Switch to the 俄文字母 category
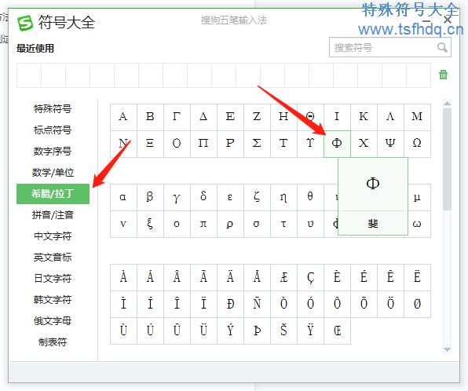Image resolution: width=468 pixels, height=391 pixels. pyautogui.click(x=53, y=321)
